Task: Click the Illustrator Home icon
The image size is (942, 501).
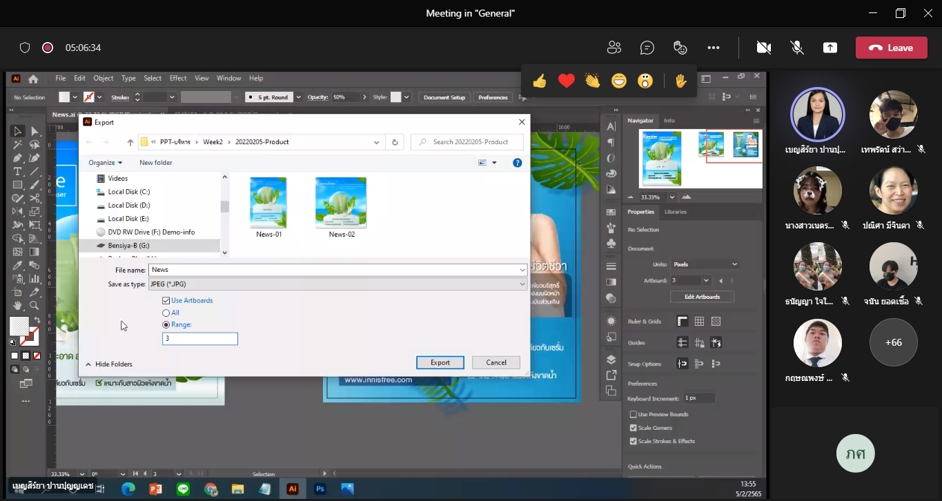Action: pos(32,79)
